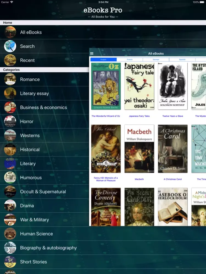Open the Search menu label
206x274 pixels.
(27, 46)
